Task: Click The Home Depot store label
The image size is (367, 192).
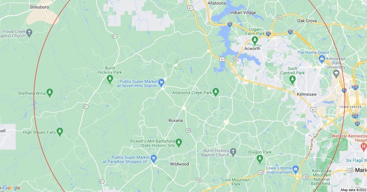Action: (313, 52)
